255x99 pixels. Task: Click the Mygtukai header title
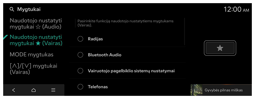[x=29, y=9]
